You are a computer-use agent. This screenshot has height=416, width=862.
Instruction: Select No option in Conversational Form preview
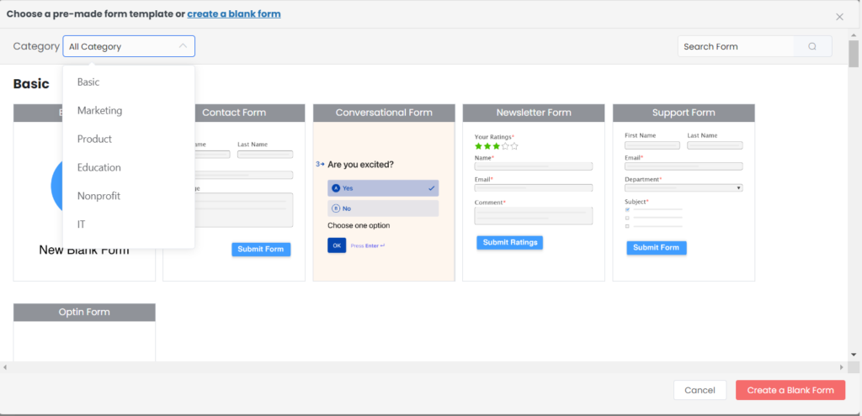(x=383, y=208)
